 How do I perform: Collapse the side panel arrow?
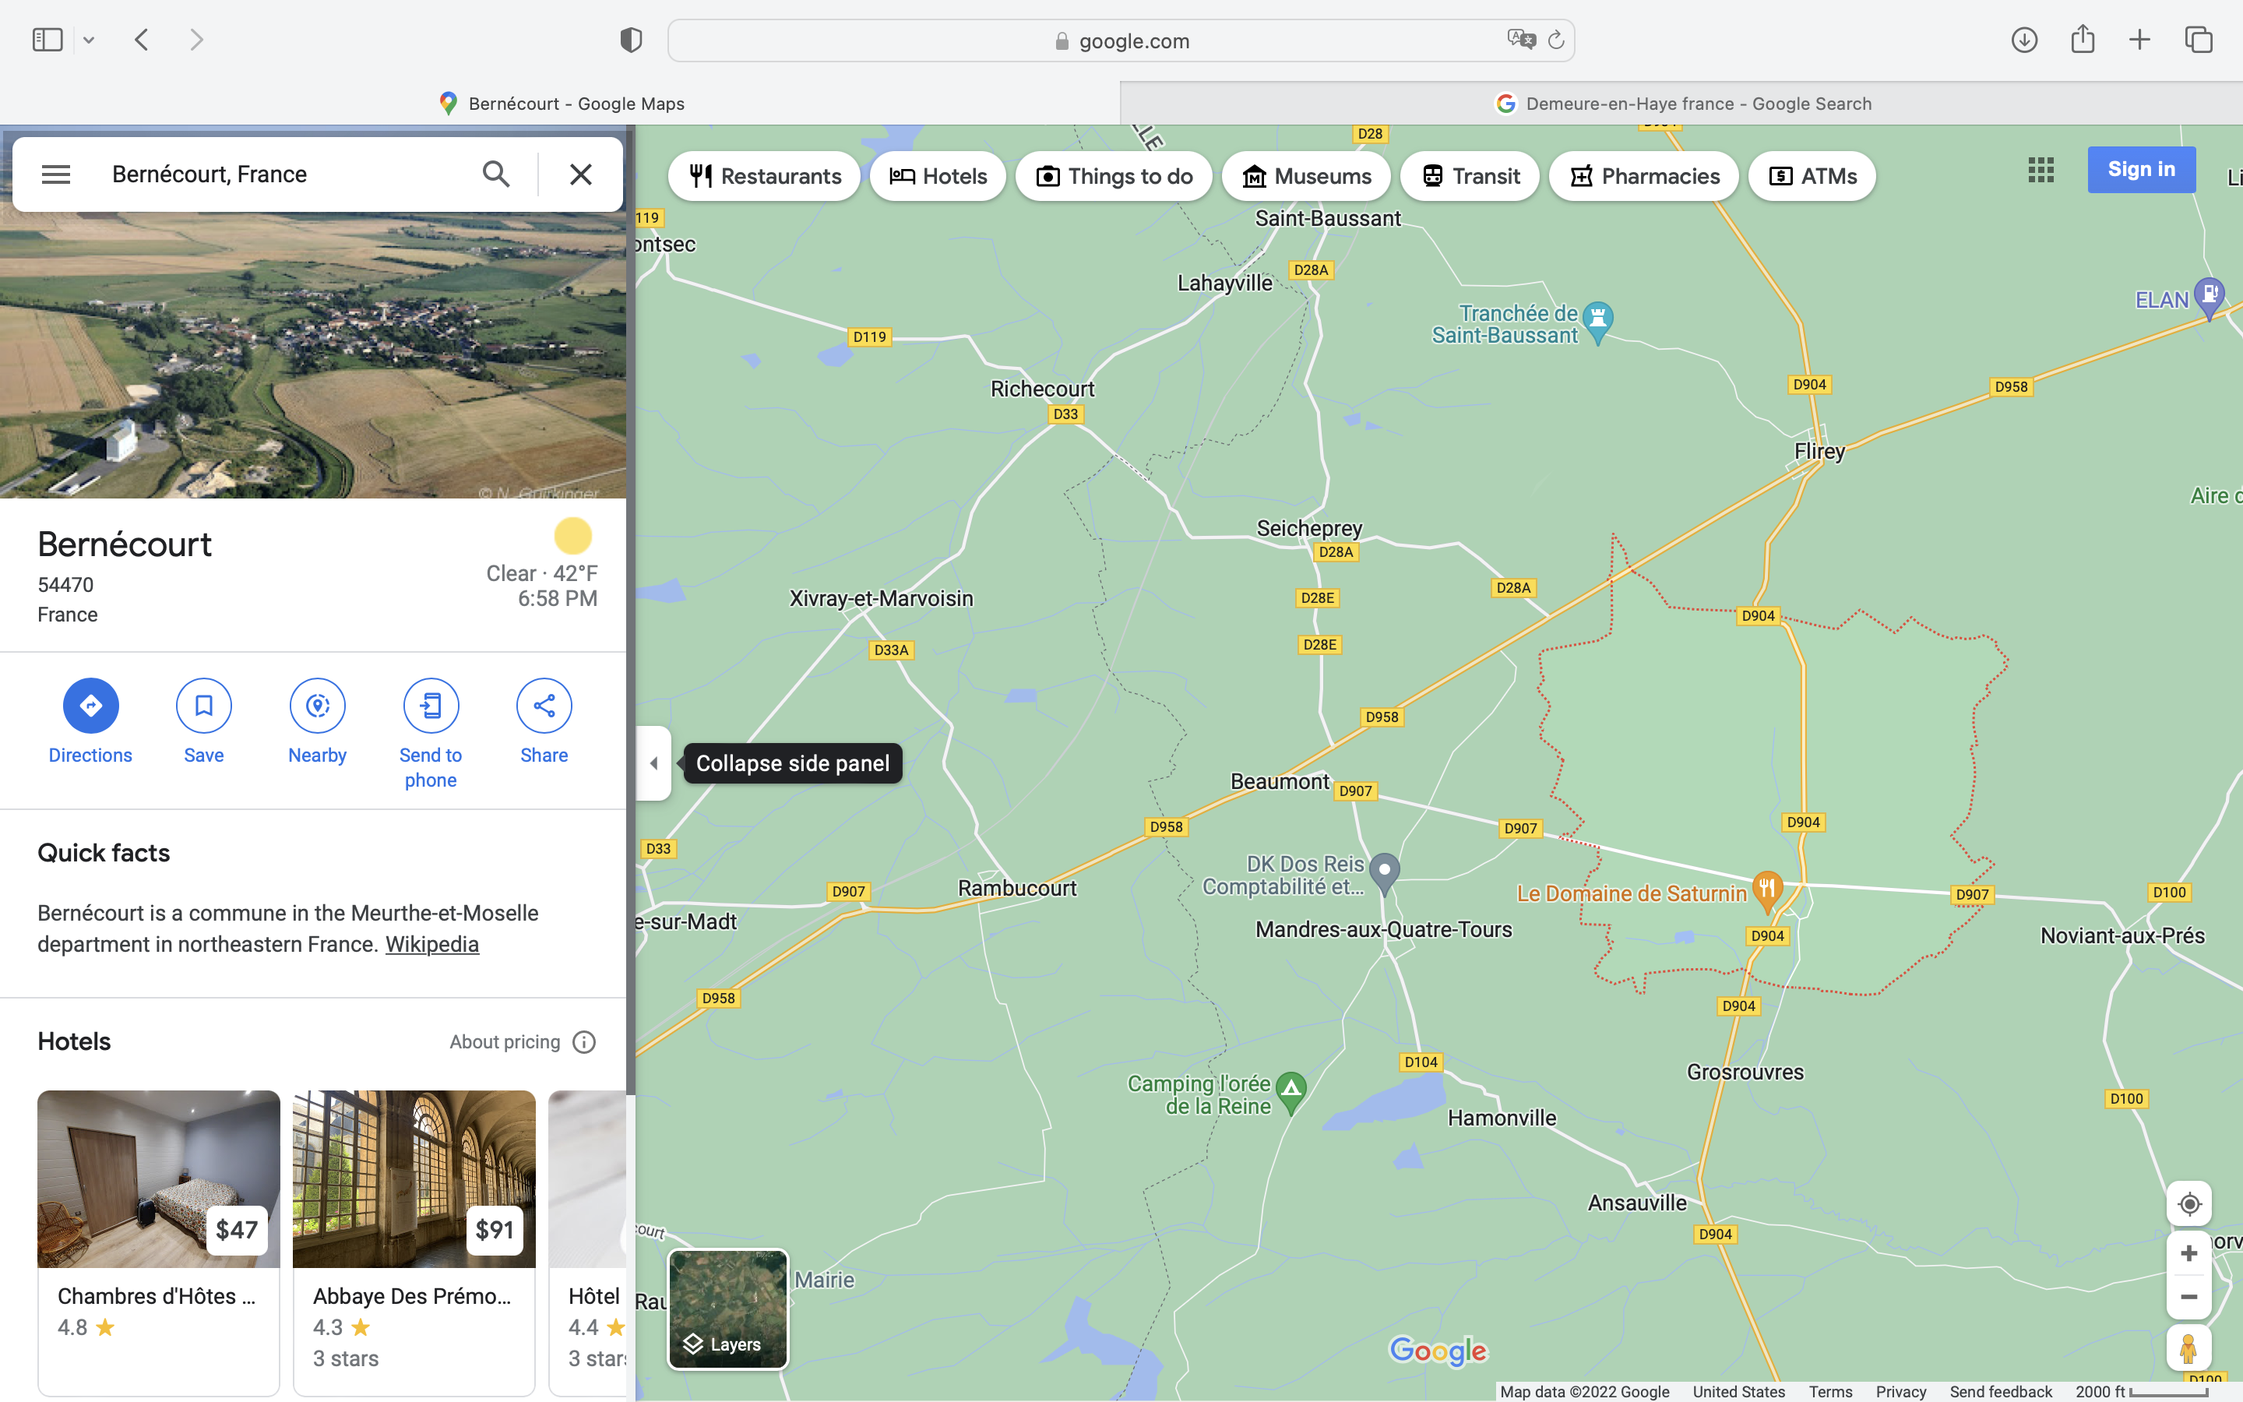tap(653, 763)
